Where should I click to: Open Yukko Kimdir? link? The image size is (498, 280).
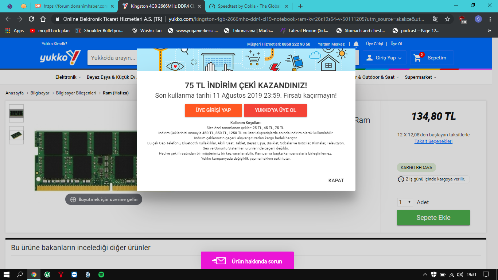tap(54, 44)
